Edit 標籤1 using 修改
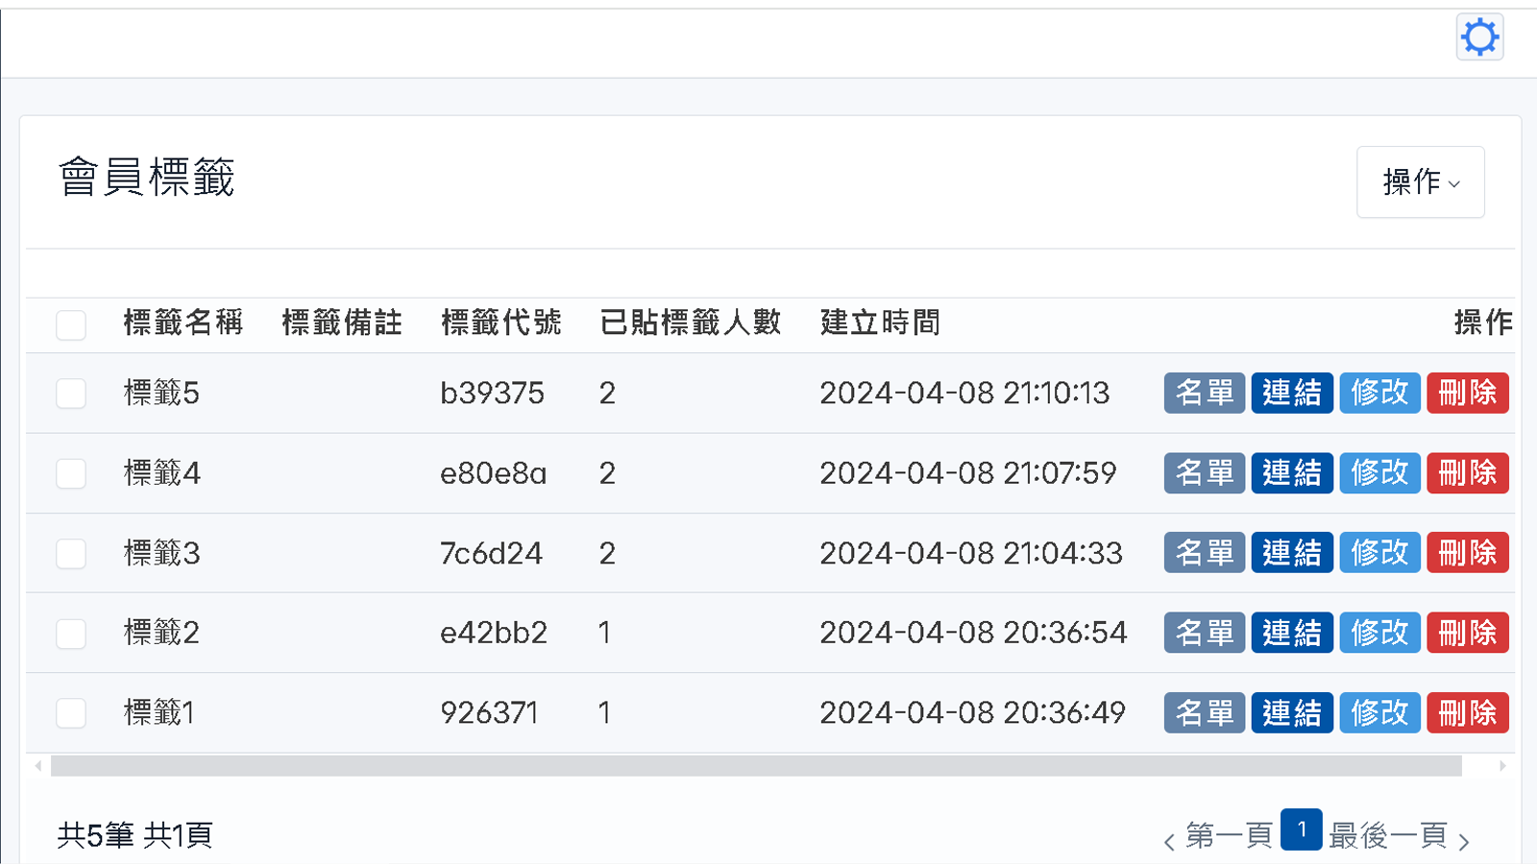The width and height of the screenshot is (1537, 864). [x=1380, y=712]
